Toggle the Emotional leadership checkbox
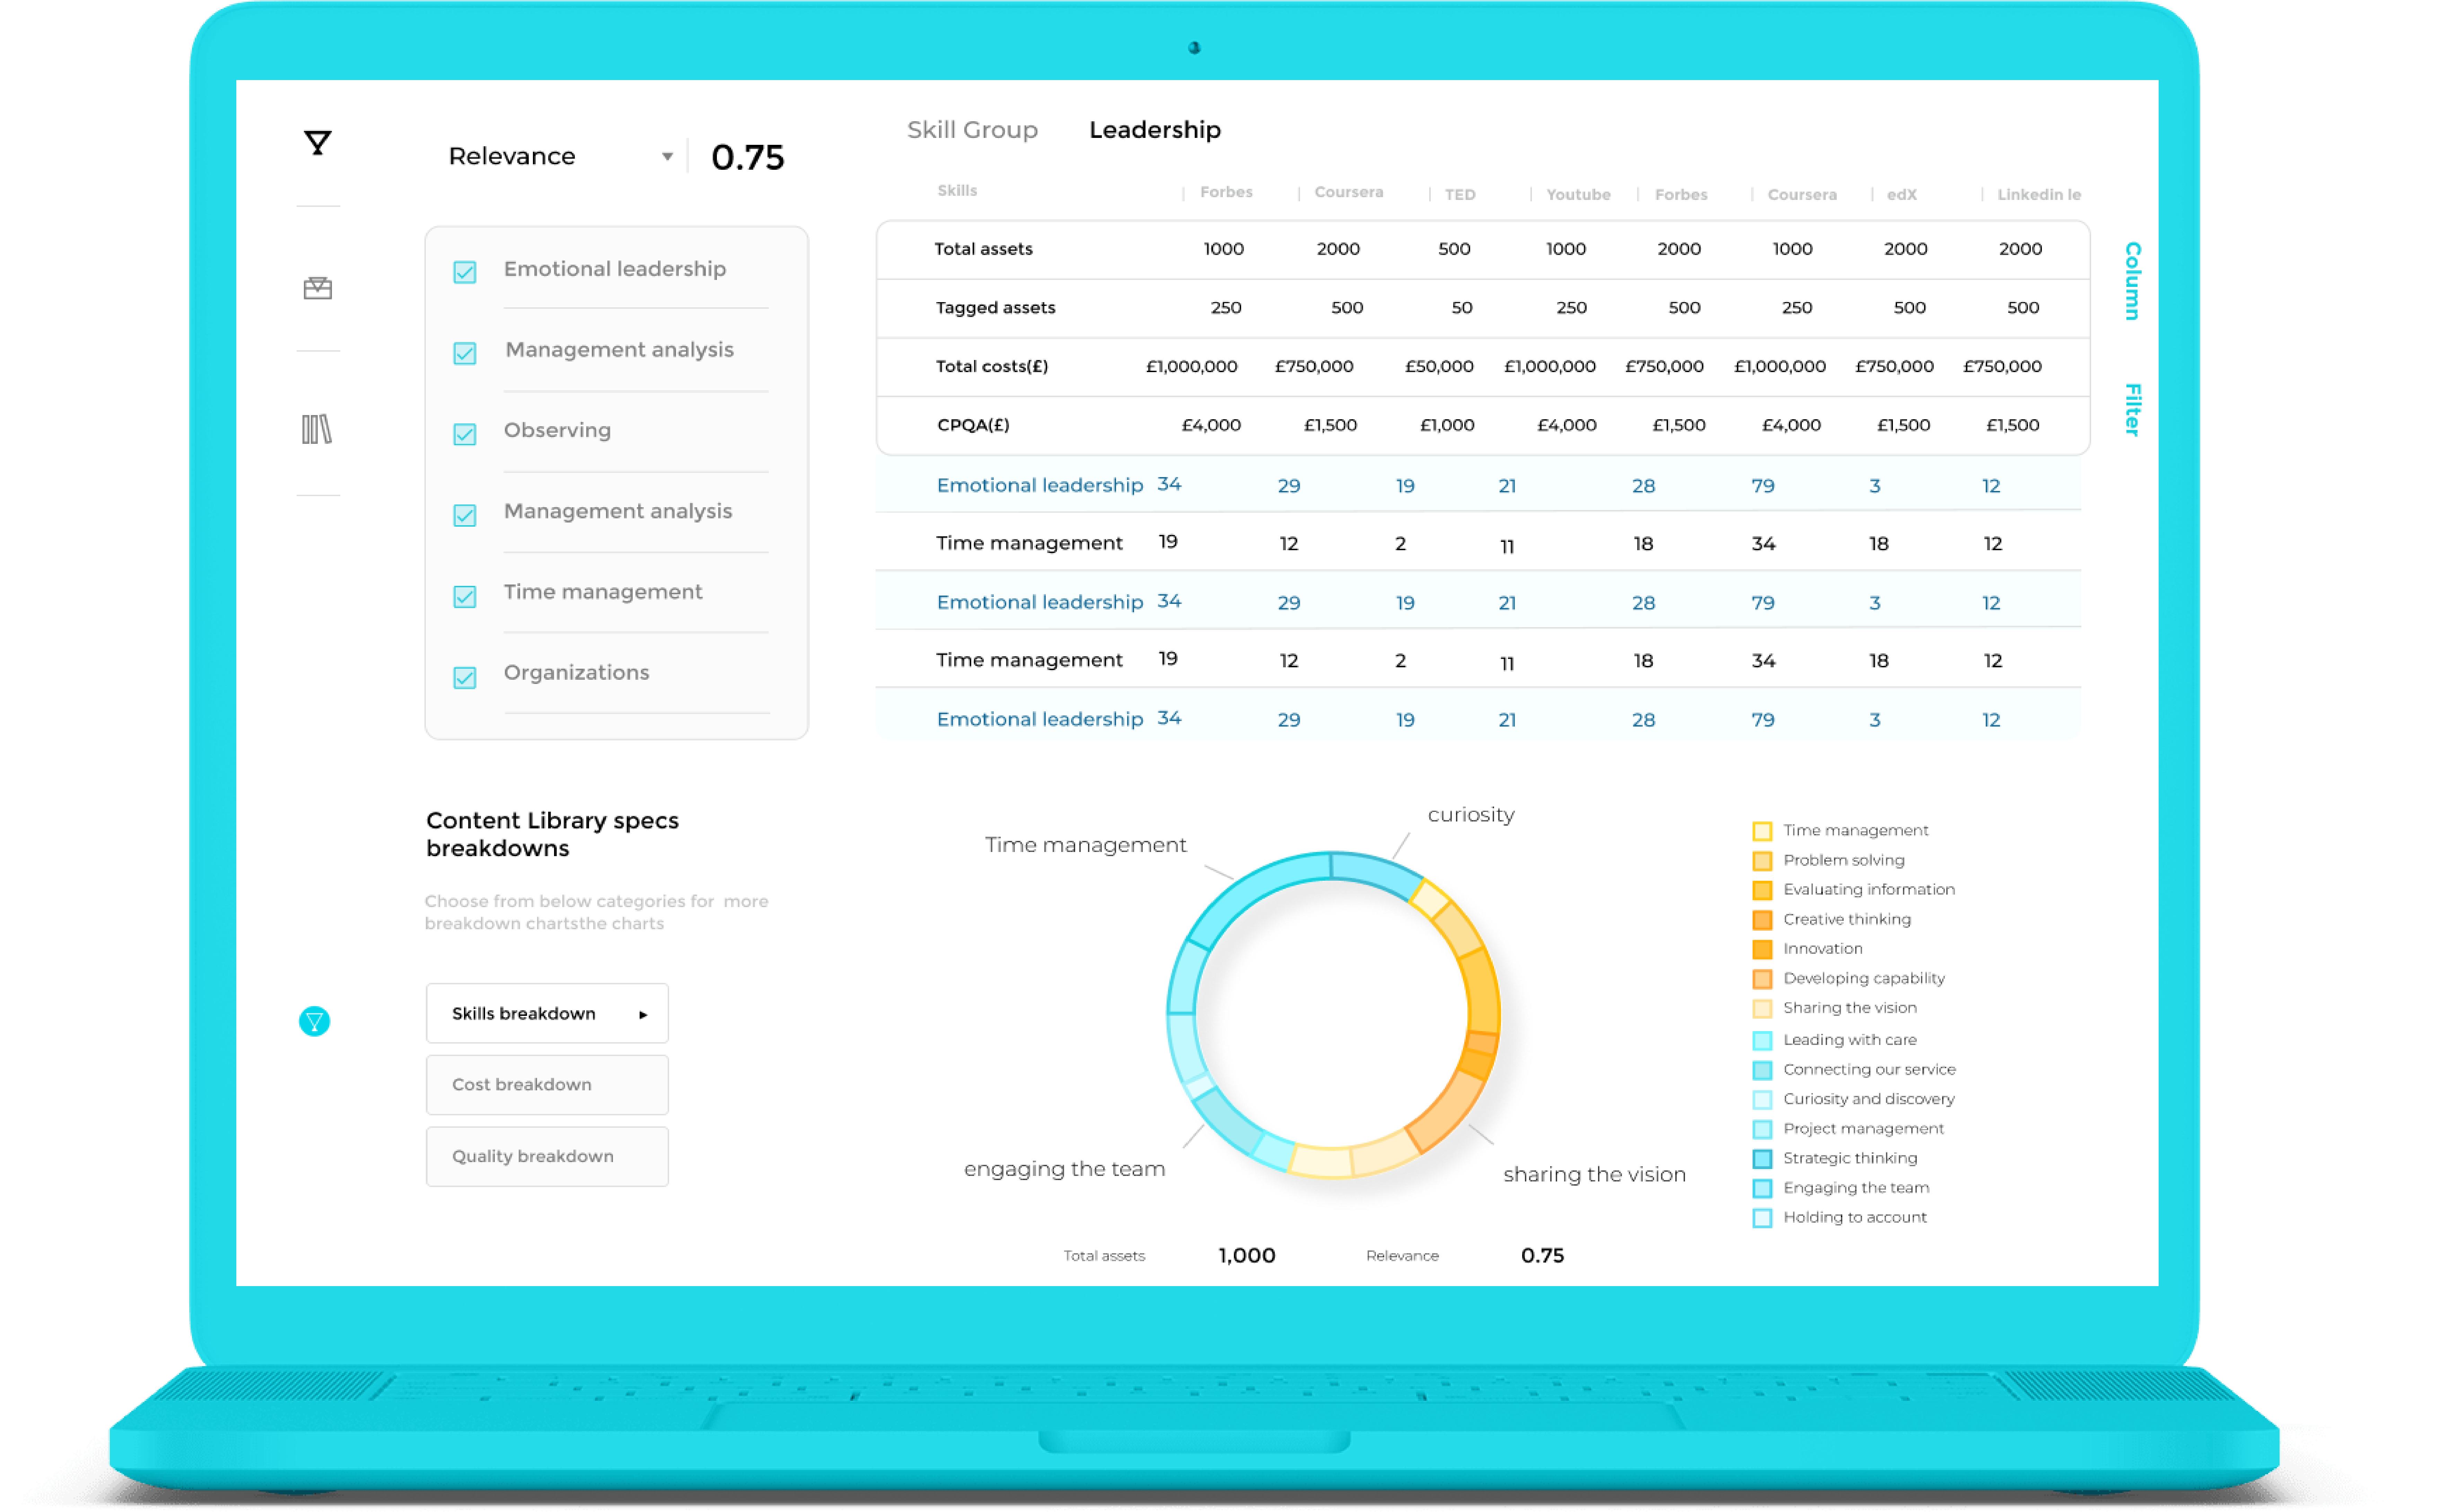 coord(465,272)
